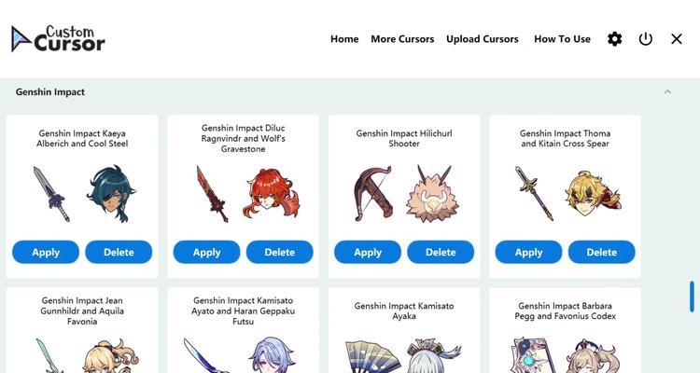Click the Thoma blond head icon

click(x=593, y=194)
